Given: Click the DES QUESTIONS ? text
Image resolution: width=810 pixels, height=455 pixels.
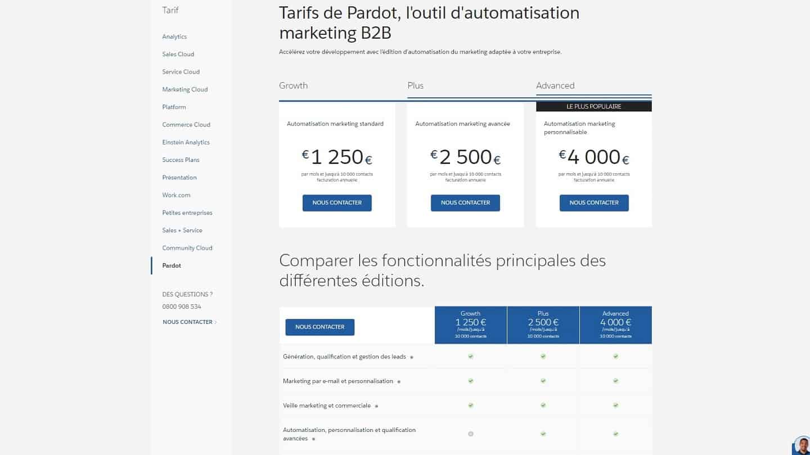Looking at the screenshot, I should [x=187, y=295].
